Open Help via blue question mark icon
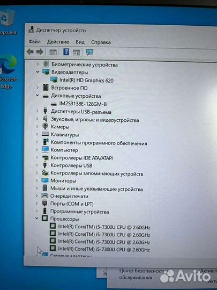This screenshot has height=290, width=217. pos(66,52)
